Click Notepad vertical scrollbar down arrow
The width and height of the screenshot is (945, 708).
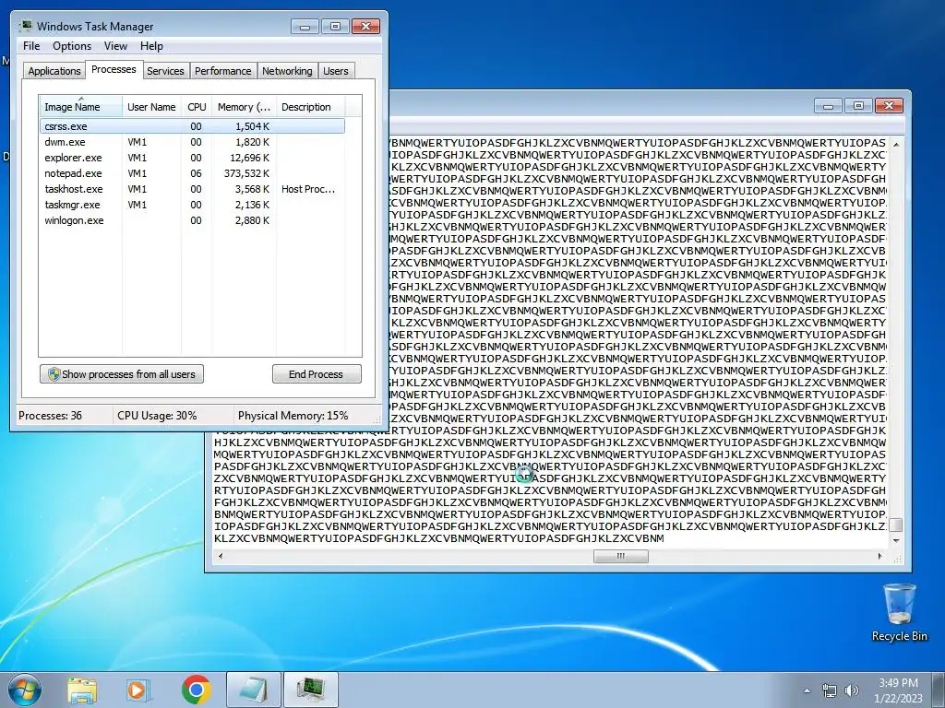click(896, 540)
